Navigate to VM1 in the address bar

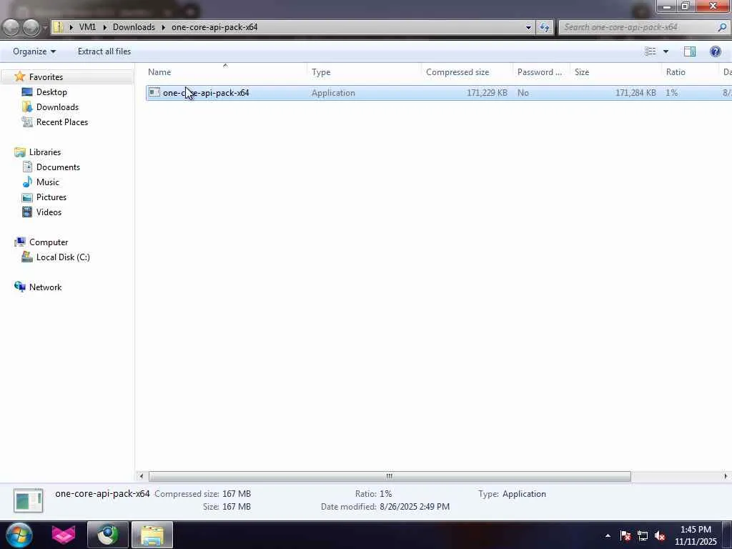[x=87, y=27]
